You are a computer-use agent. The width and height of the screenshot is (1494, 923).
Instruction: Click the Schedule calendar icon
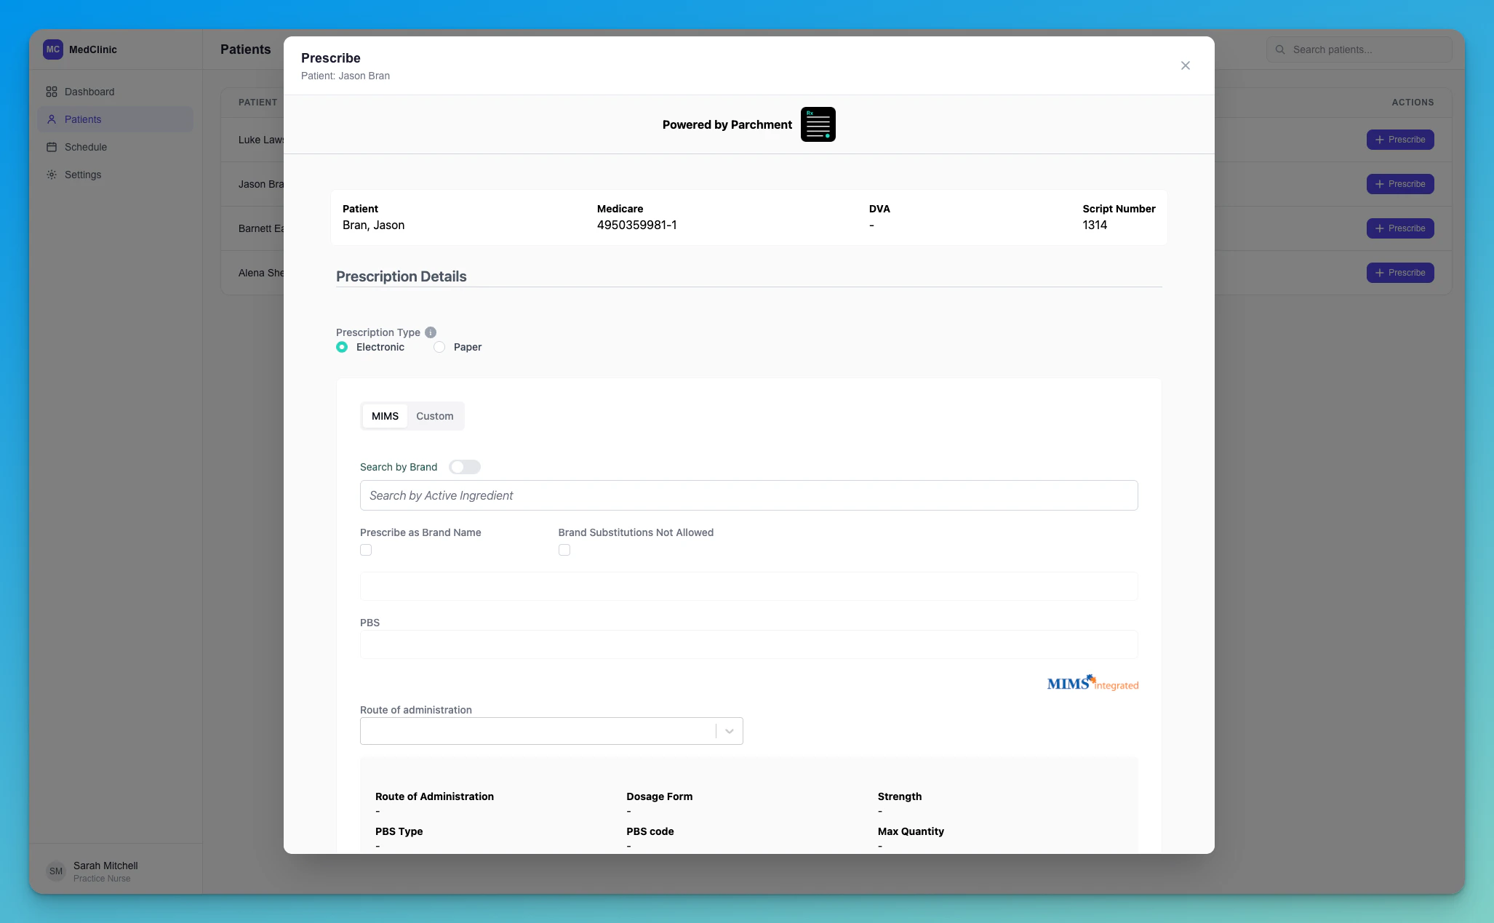tap(52, 147)
